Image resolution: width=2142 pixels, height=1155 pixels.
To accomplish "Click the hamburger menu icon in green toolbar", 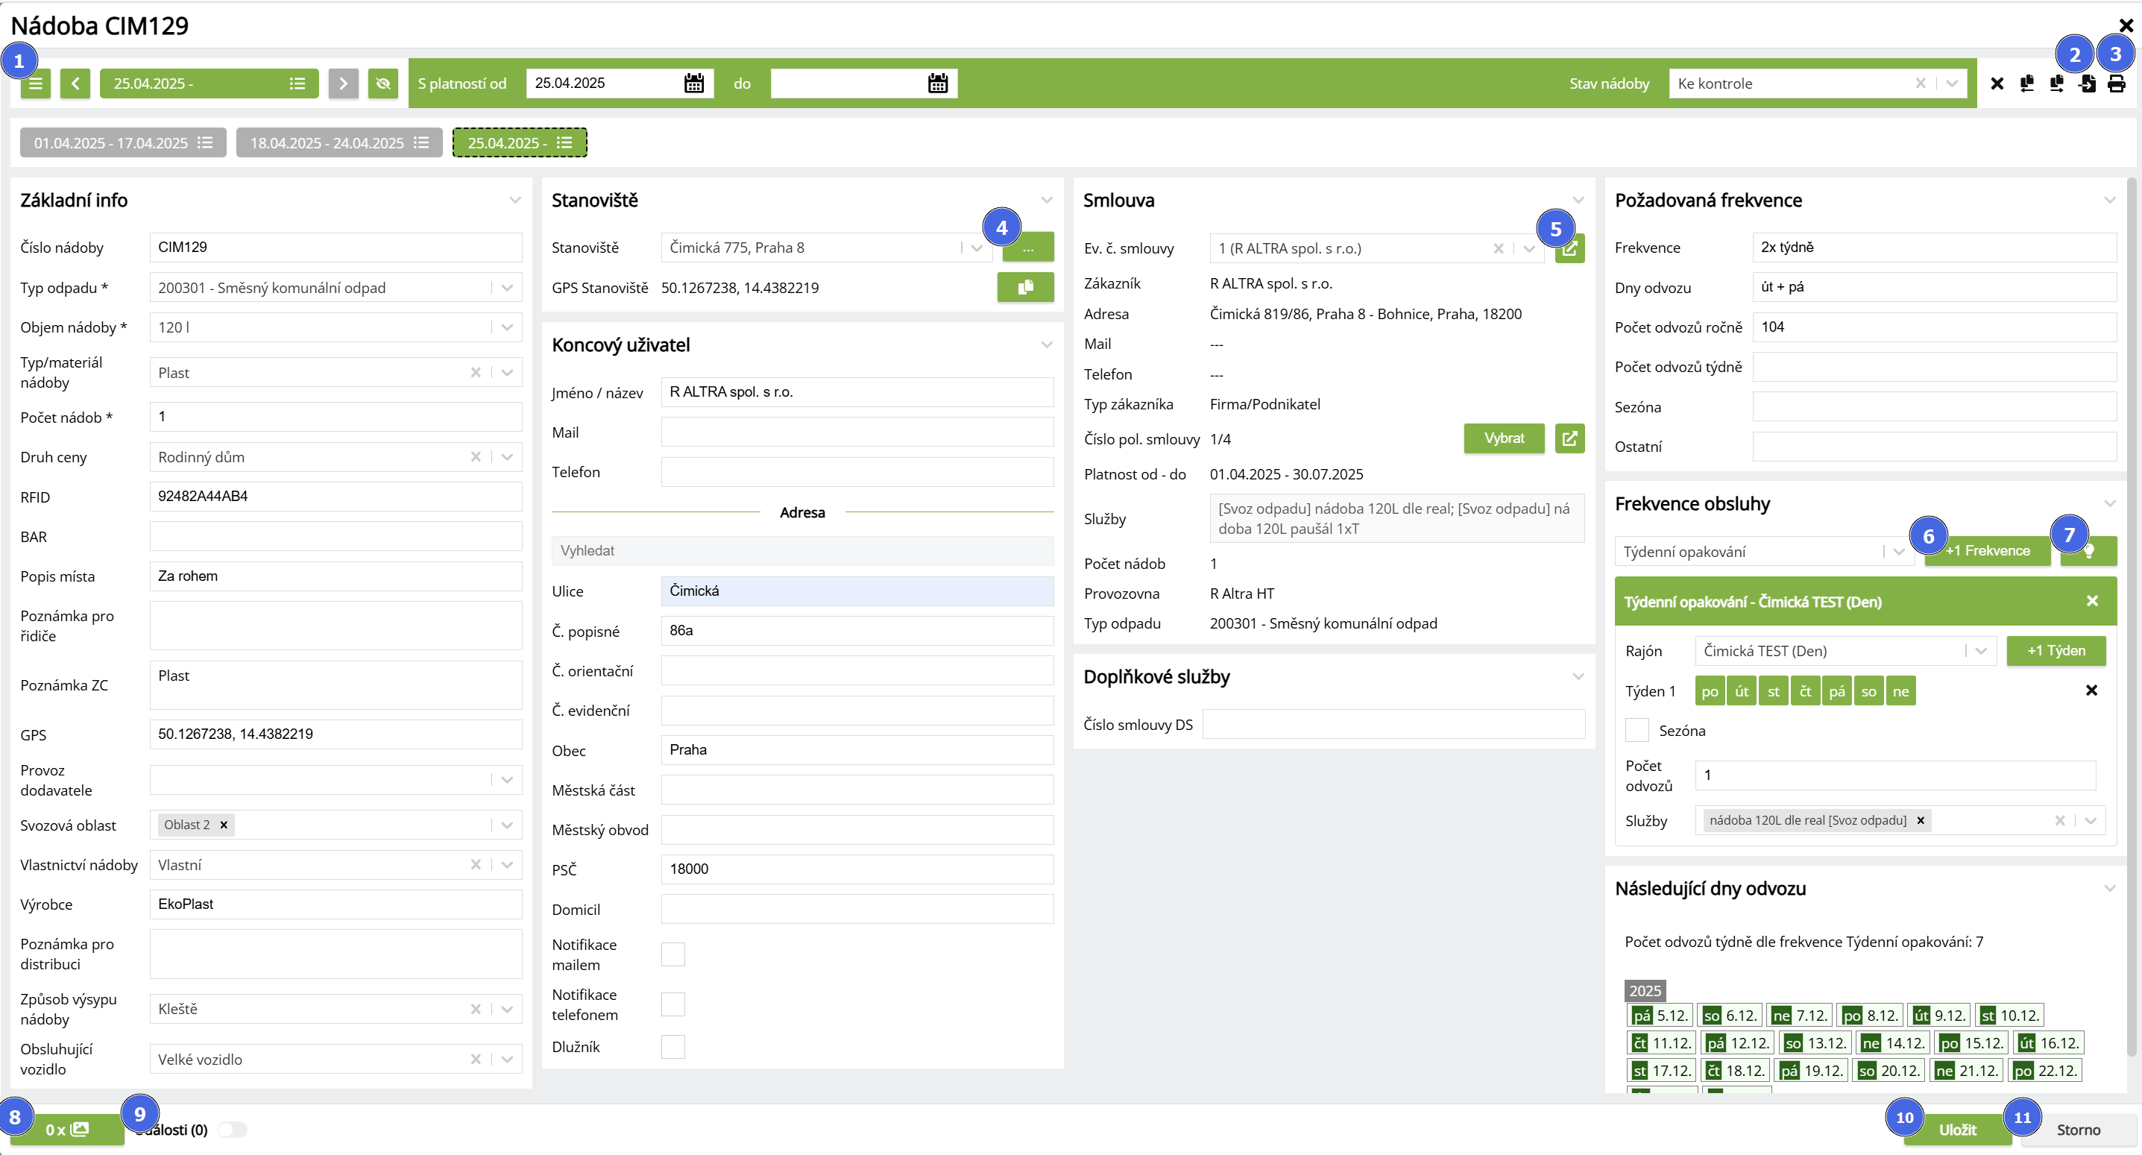I will tap(36, 84).
